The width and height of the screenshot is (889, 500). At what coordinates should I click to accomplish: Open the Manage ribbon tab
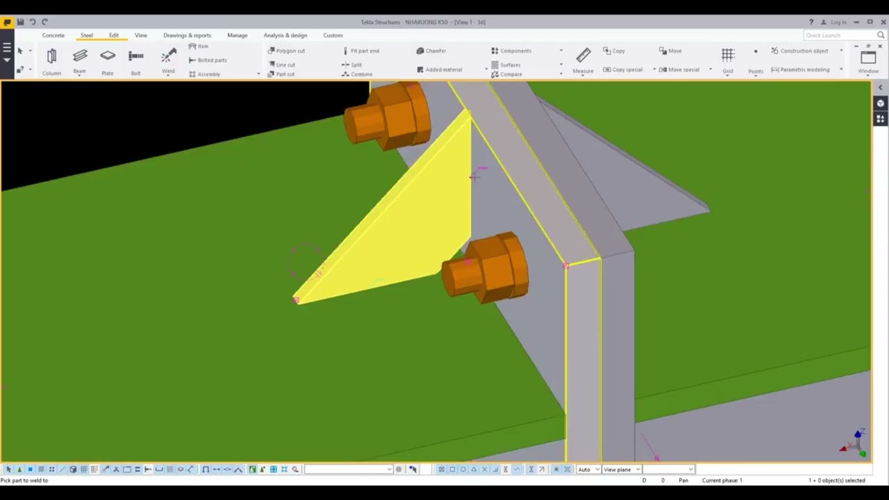(x=237, y=35)
